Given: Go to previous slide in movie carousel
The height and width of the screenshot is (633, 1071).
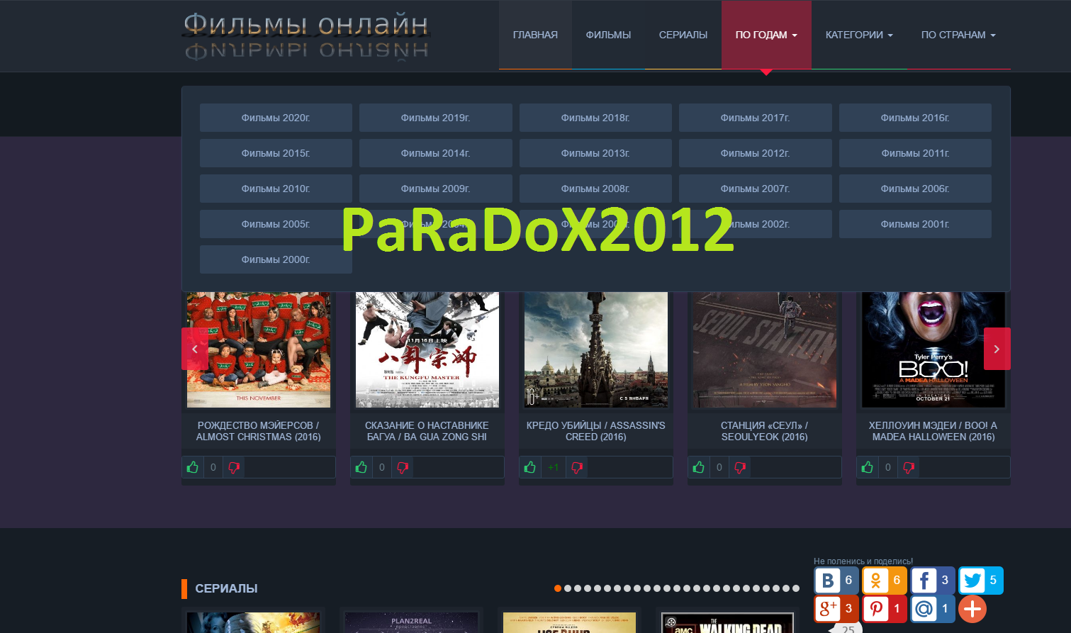Looking at the screenshot, I should click(x=195, y=349).
